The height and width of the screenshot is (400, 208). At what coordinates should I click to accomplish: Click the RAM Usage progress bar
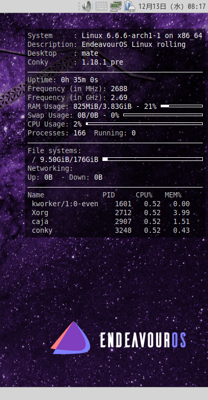click(182, 106)
